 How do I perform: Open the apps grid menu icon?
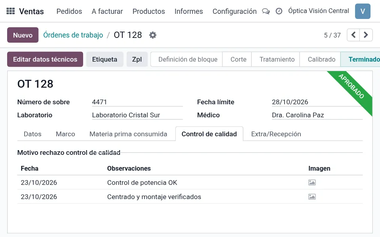click(10, 11)
